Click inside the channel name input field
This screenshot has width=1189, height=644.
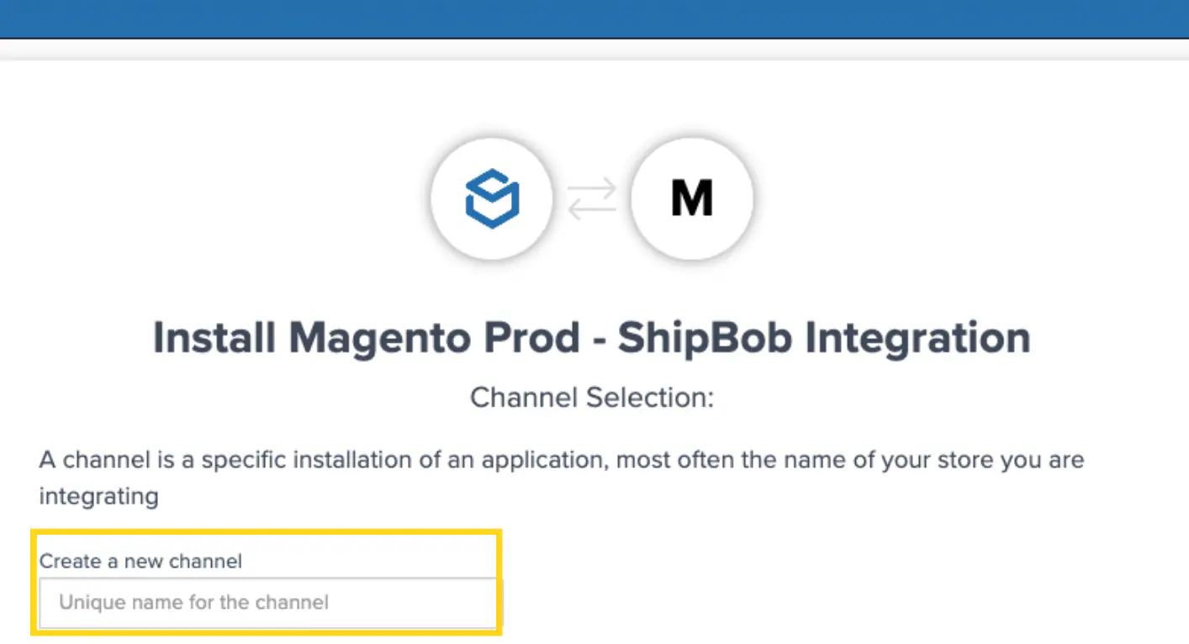(267, 602)
